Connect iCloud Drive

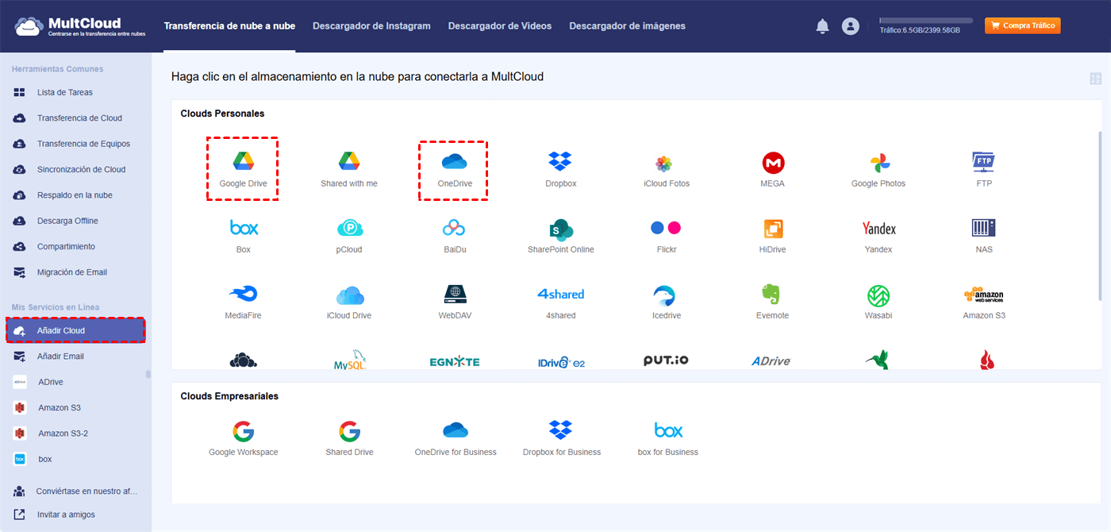coord(349,302)
